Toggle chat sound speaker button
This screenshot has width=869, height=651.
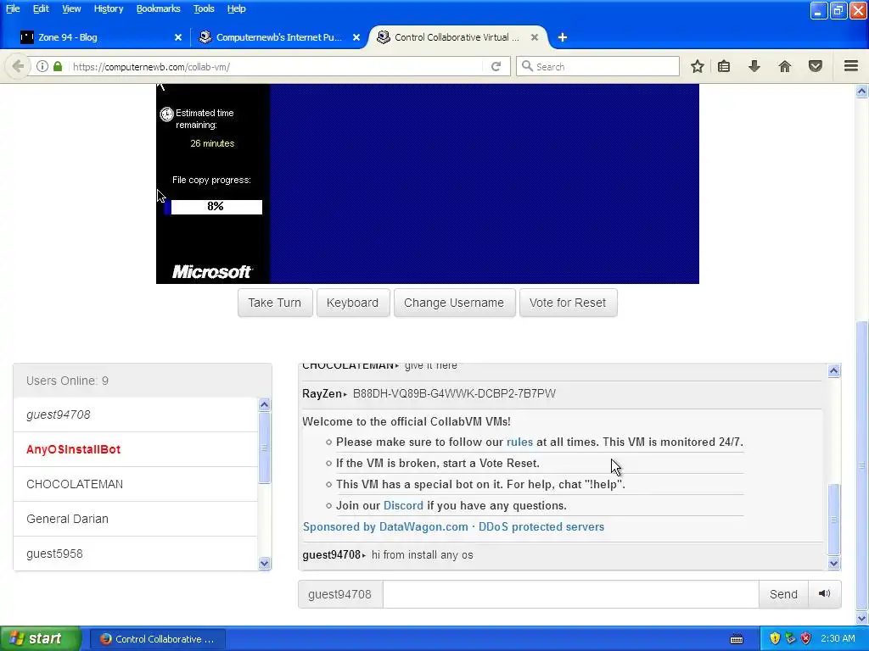tap(825, 593)
